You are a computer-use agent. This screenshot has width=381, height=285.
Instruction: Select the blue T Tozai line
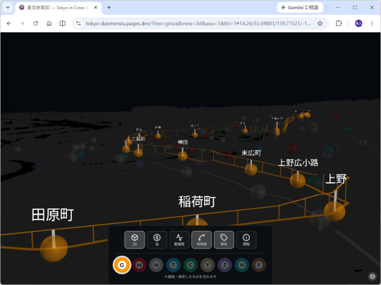click(174, 265)
